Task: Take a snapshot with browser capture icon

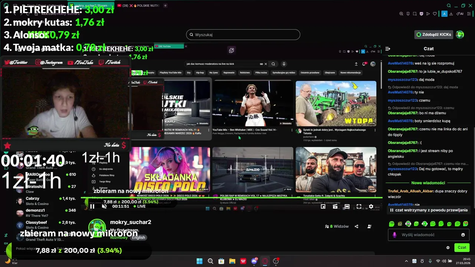Action: tap(415, 14)
